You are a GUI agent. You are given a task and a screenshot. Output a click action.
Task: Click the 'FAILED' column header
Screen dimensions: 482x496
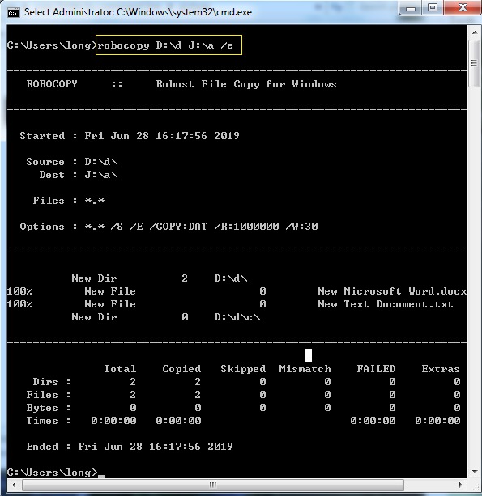(376, 369)
